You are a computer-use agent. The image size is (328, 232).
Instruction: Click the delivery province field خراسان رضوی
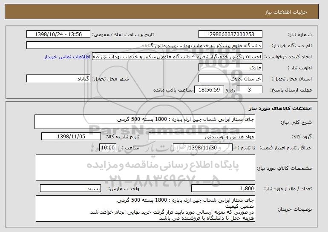tap(230, 79)
